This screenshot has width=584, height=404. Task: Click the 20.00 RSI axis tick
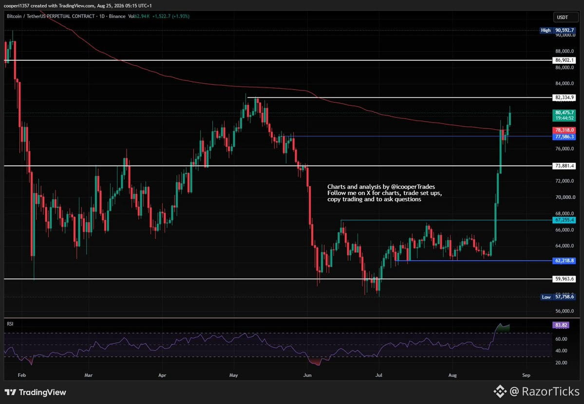(x=561, y=363)
